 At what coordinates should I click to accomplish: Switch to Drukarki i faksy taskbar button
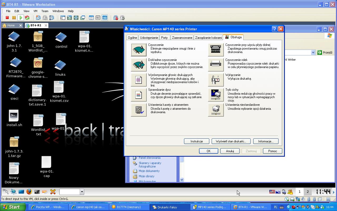tap(170, 207)
